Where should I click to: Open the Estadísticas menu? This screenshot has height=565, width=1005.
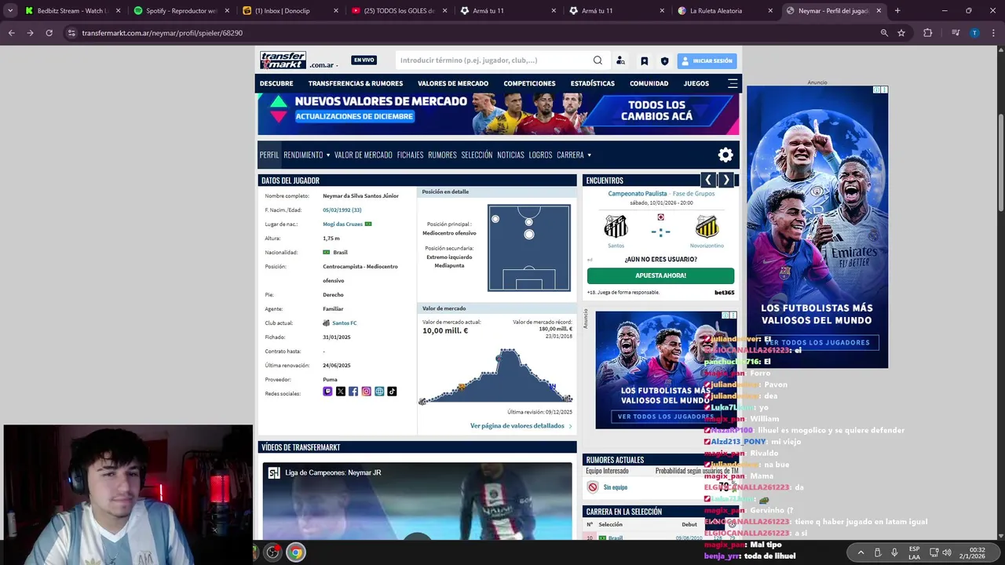pyautogui.click(x=593, y=83)
